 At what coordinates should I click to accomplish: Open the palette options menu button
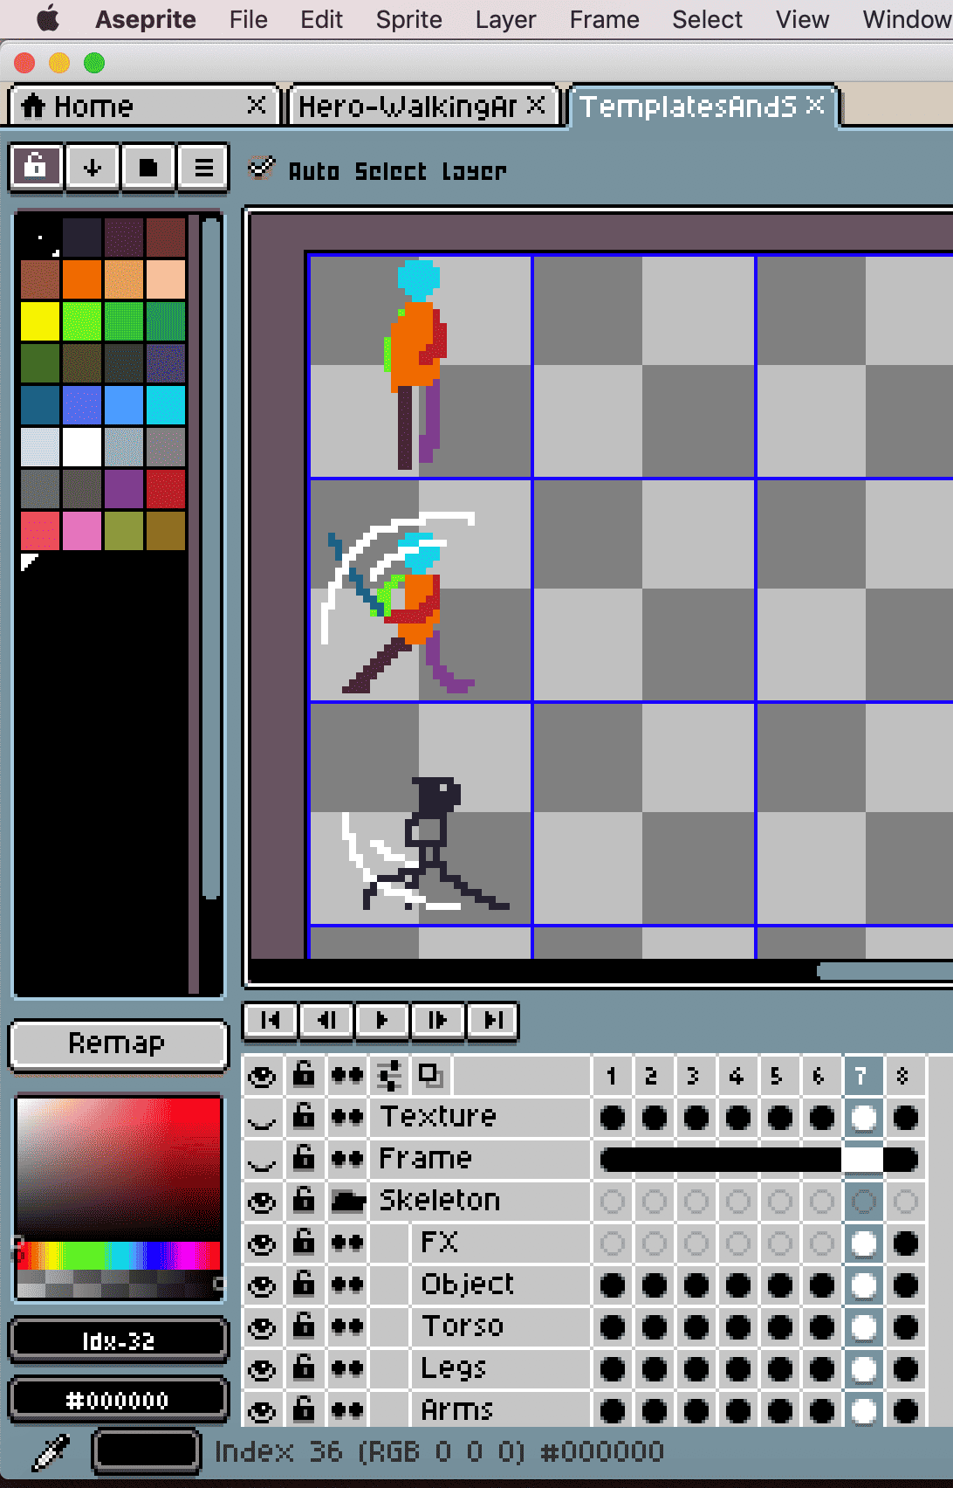tap(203, 167)
